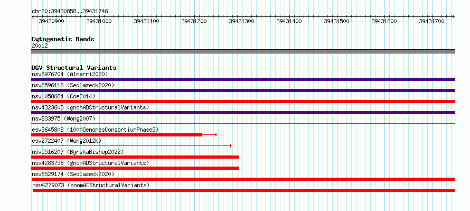This screenshot has height=211, width=470.
Task: Click the esv3645808 confidence interval end cap
Action: pyautogui.click(x=216, y=135)
